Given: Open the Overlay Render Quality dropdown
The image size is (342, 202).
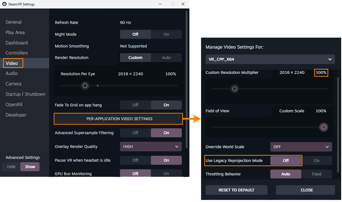Looking at the screenshot, I should [x=151, y=147].
